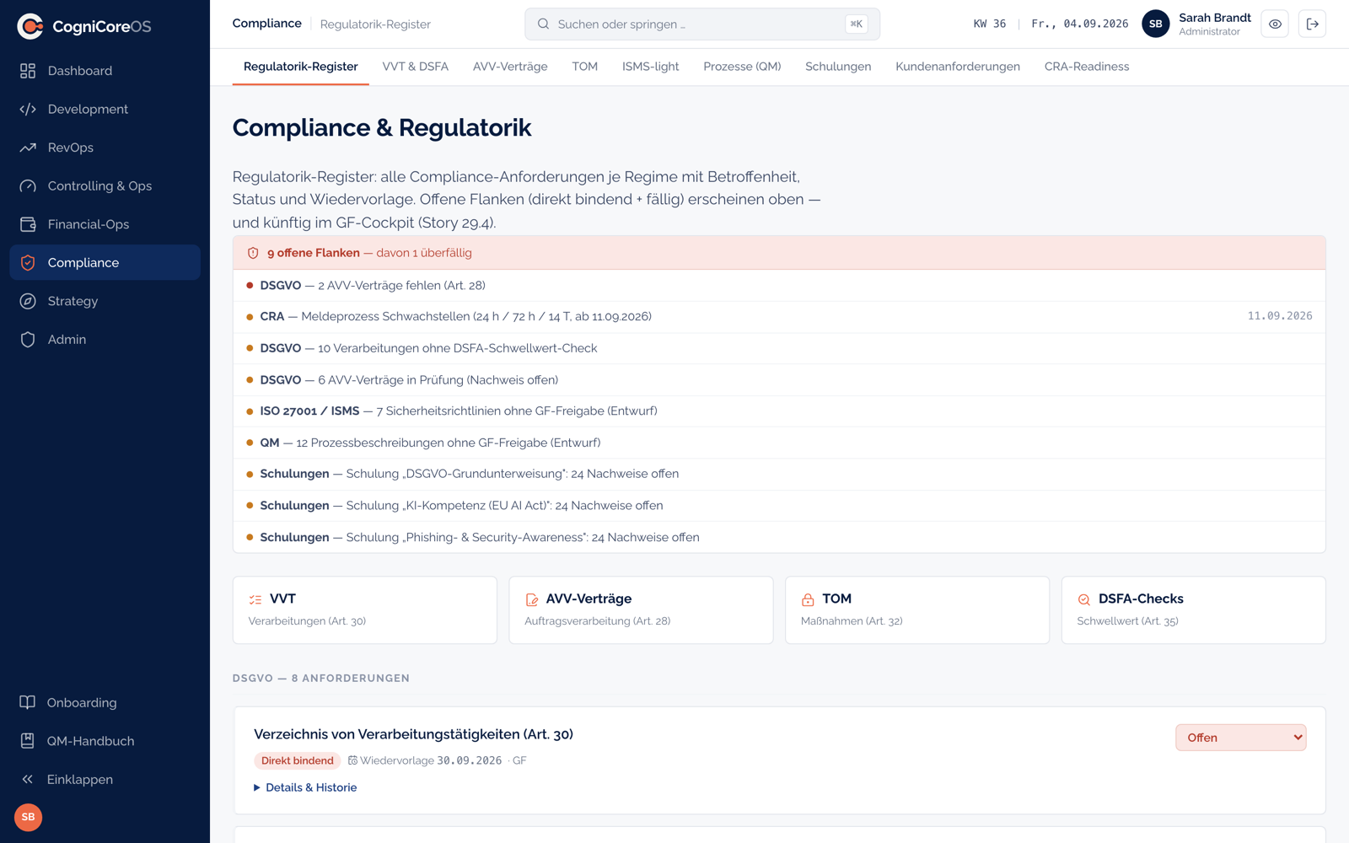Image resolution: width=1349 pixels, height=843 pixels.
Task: Open the Admin shield icon
Action: (x=28, y=340)
